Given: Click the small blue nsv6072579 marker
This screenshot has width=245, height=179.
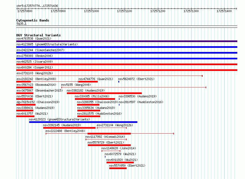Looking at the screenshot, I should point(105,157).
